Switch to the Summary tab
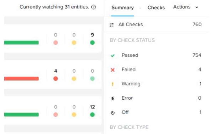This screenshot has height=134, width=211. click(x=123, y=8)
